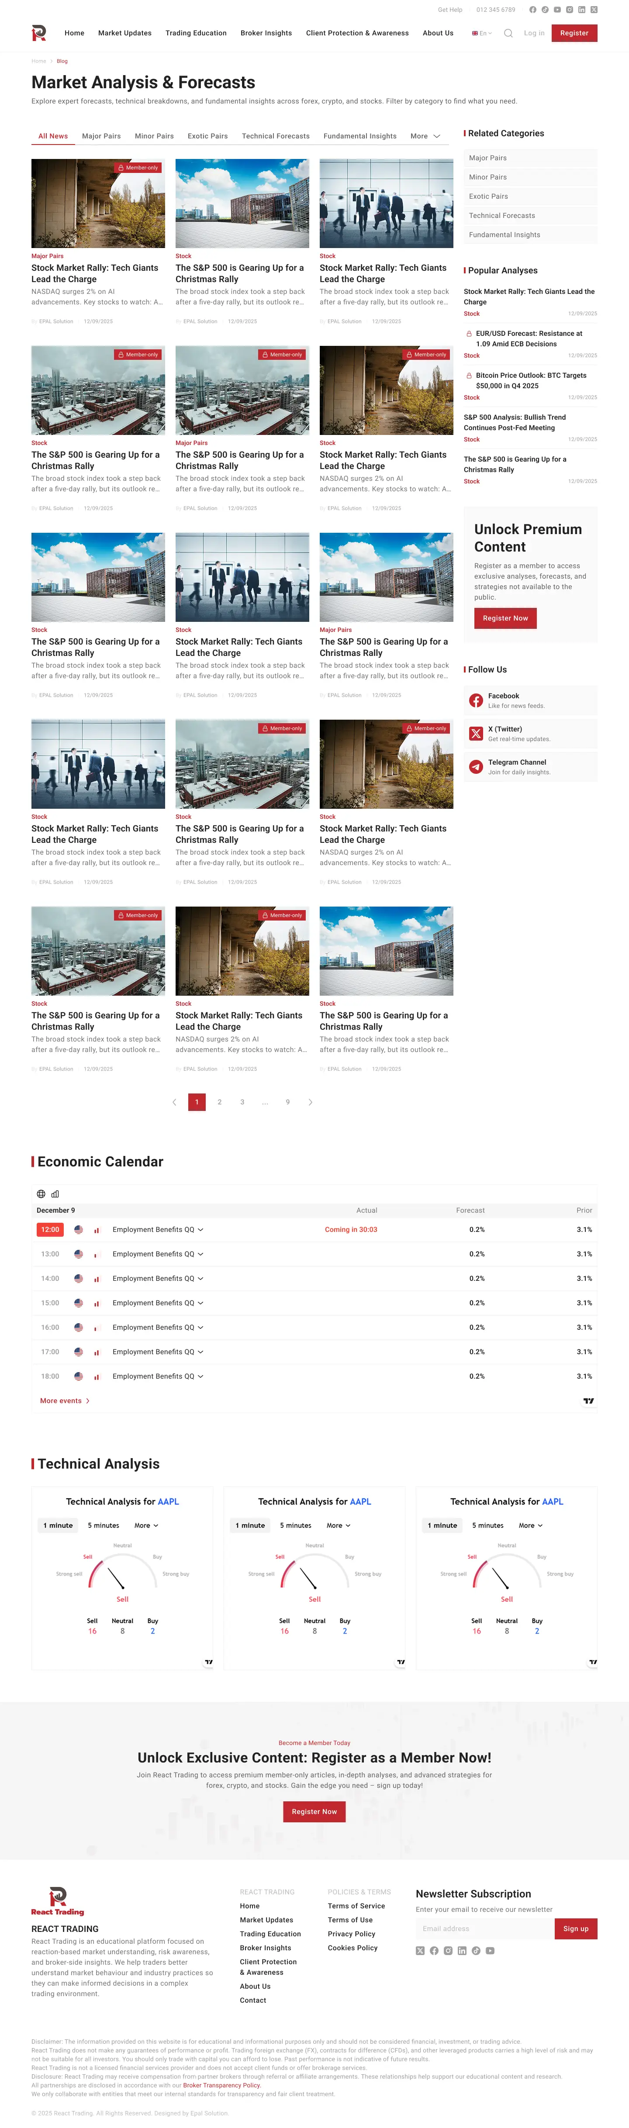Click the LinkedIn icon in footer
Screen dimensions: 629x2128
pos(461,1950)
